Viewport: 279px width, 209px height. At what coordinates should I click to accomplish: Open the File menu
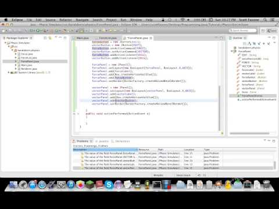(30, 20)
